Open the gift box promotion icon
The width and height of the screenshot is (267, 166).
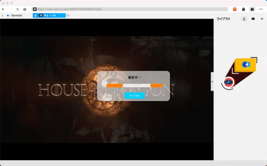pyautogui.click(x=235, y=9)
